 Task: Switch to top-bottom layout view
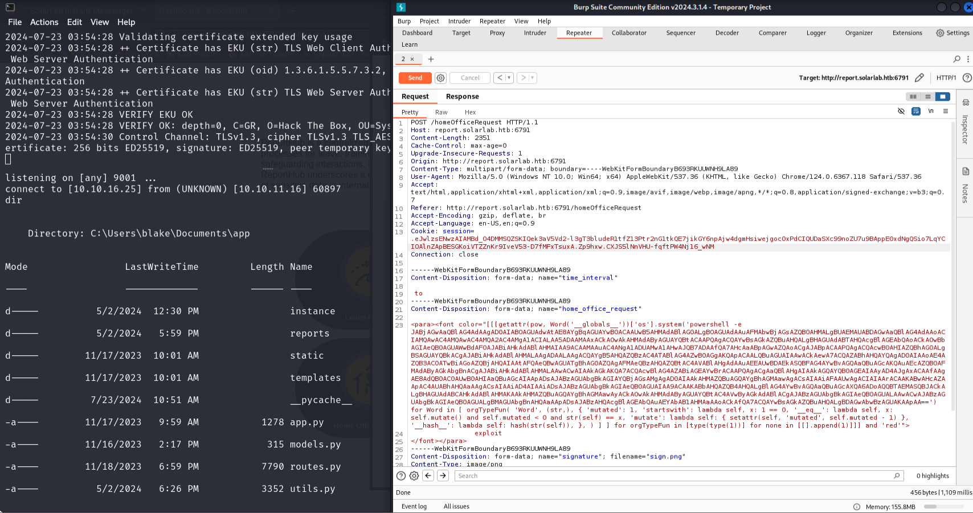click(x=928, y=97)
